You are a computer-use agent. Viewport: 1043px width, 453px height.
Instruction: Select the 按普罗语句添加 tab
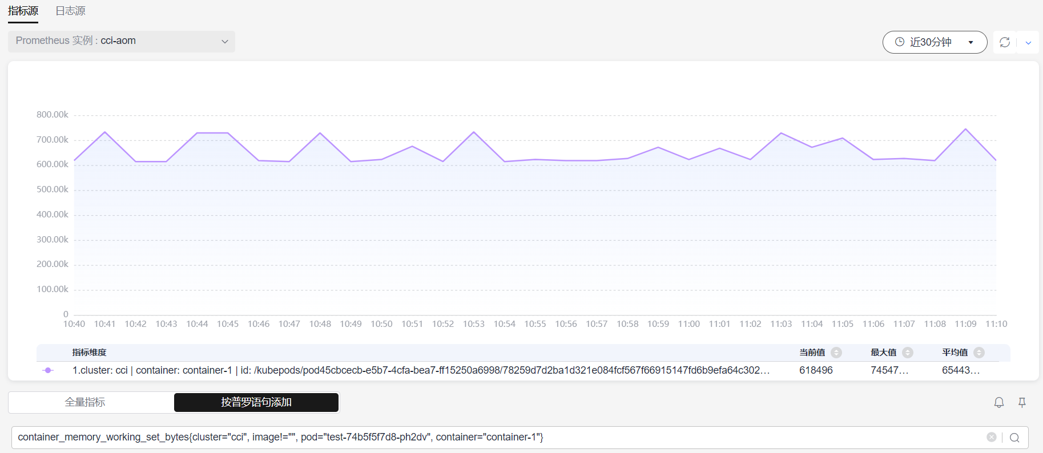click(x=256, y=402)
